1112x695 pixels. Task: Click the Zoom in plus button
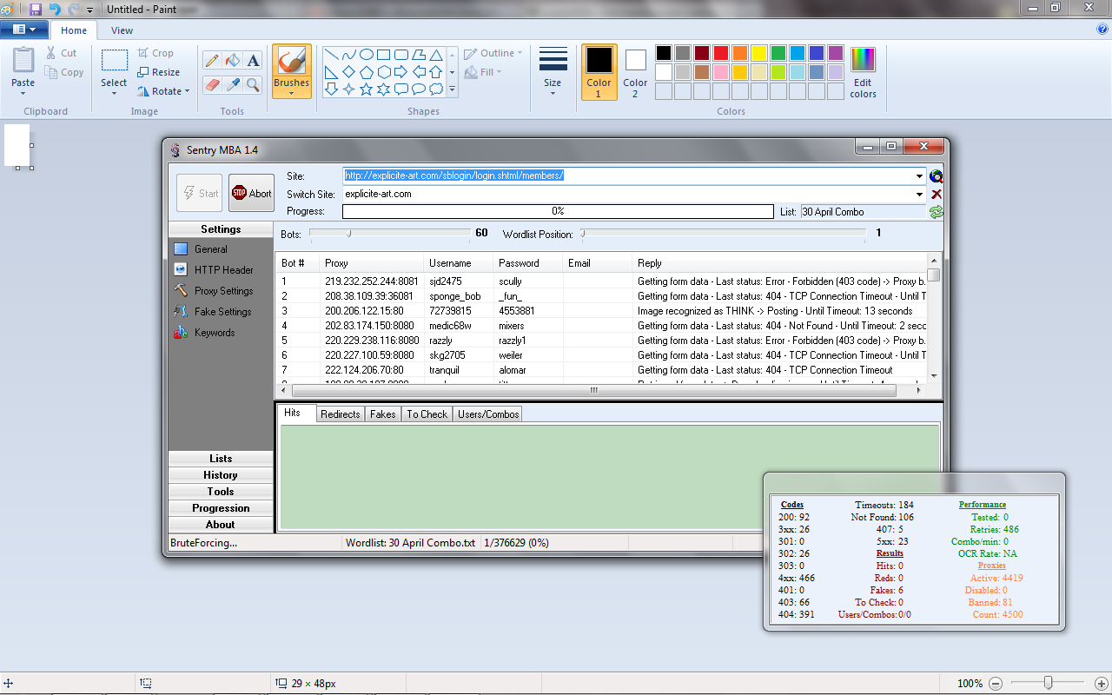[1101, 683]
